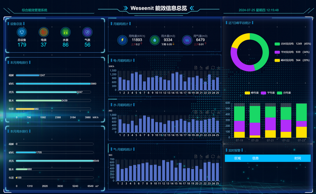
Task: Download 气-月能耗统计 chart as image
Action: pos(219,156)
